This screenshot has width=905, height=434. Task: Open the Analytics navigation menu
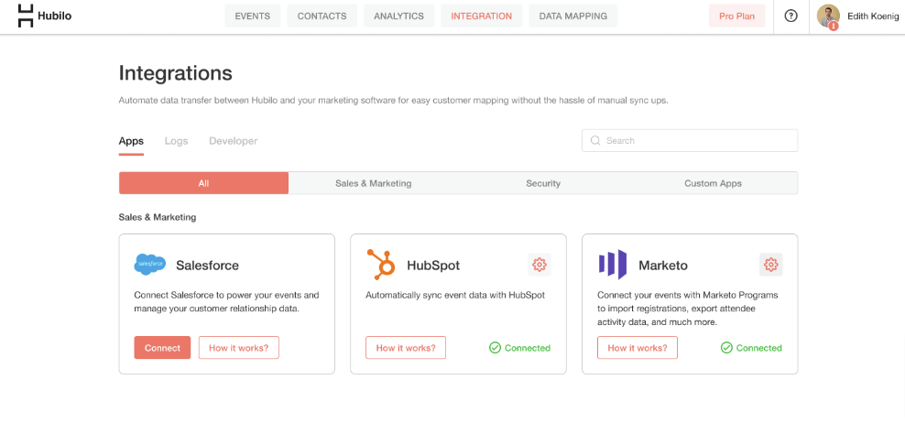point(398,16)
